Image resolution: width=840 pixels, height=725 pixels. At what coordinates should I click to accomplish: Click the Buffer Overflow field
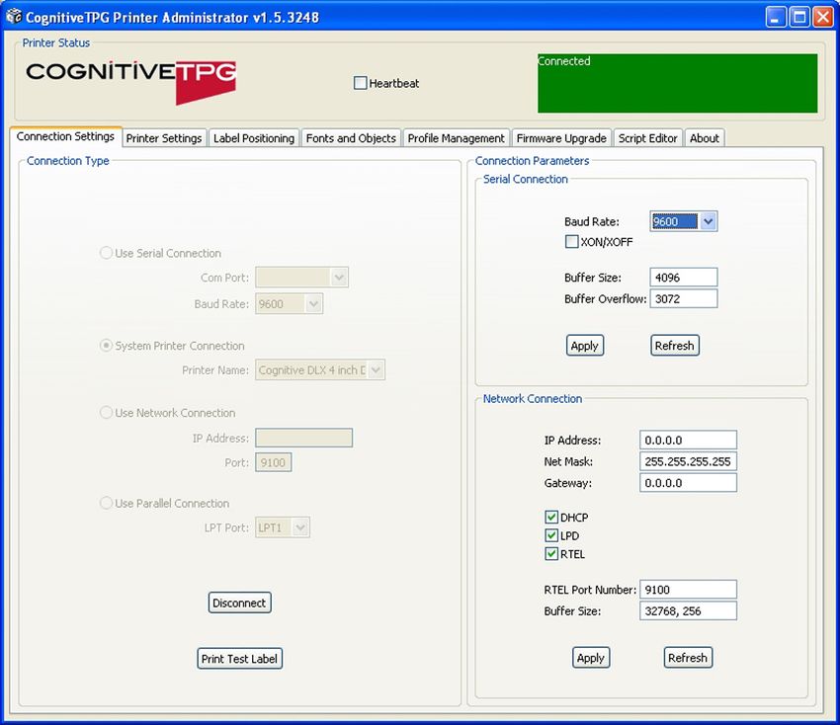click(x=684, y=298)
